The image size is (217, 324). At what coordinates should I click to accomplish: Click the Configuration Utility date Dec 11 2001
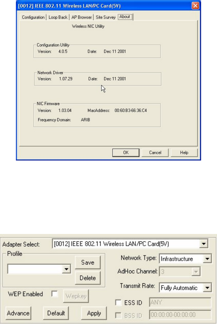115,51
